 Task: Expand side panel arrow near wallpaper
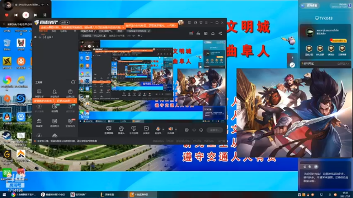pos(292,58)
